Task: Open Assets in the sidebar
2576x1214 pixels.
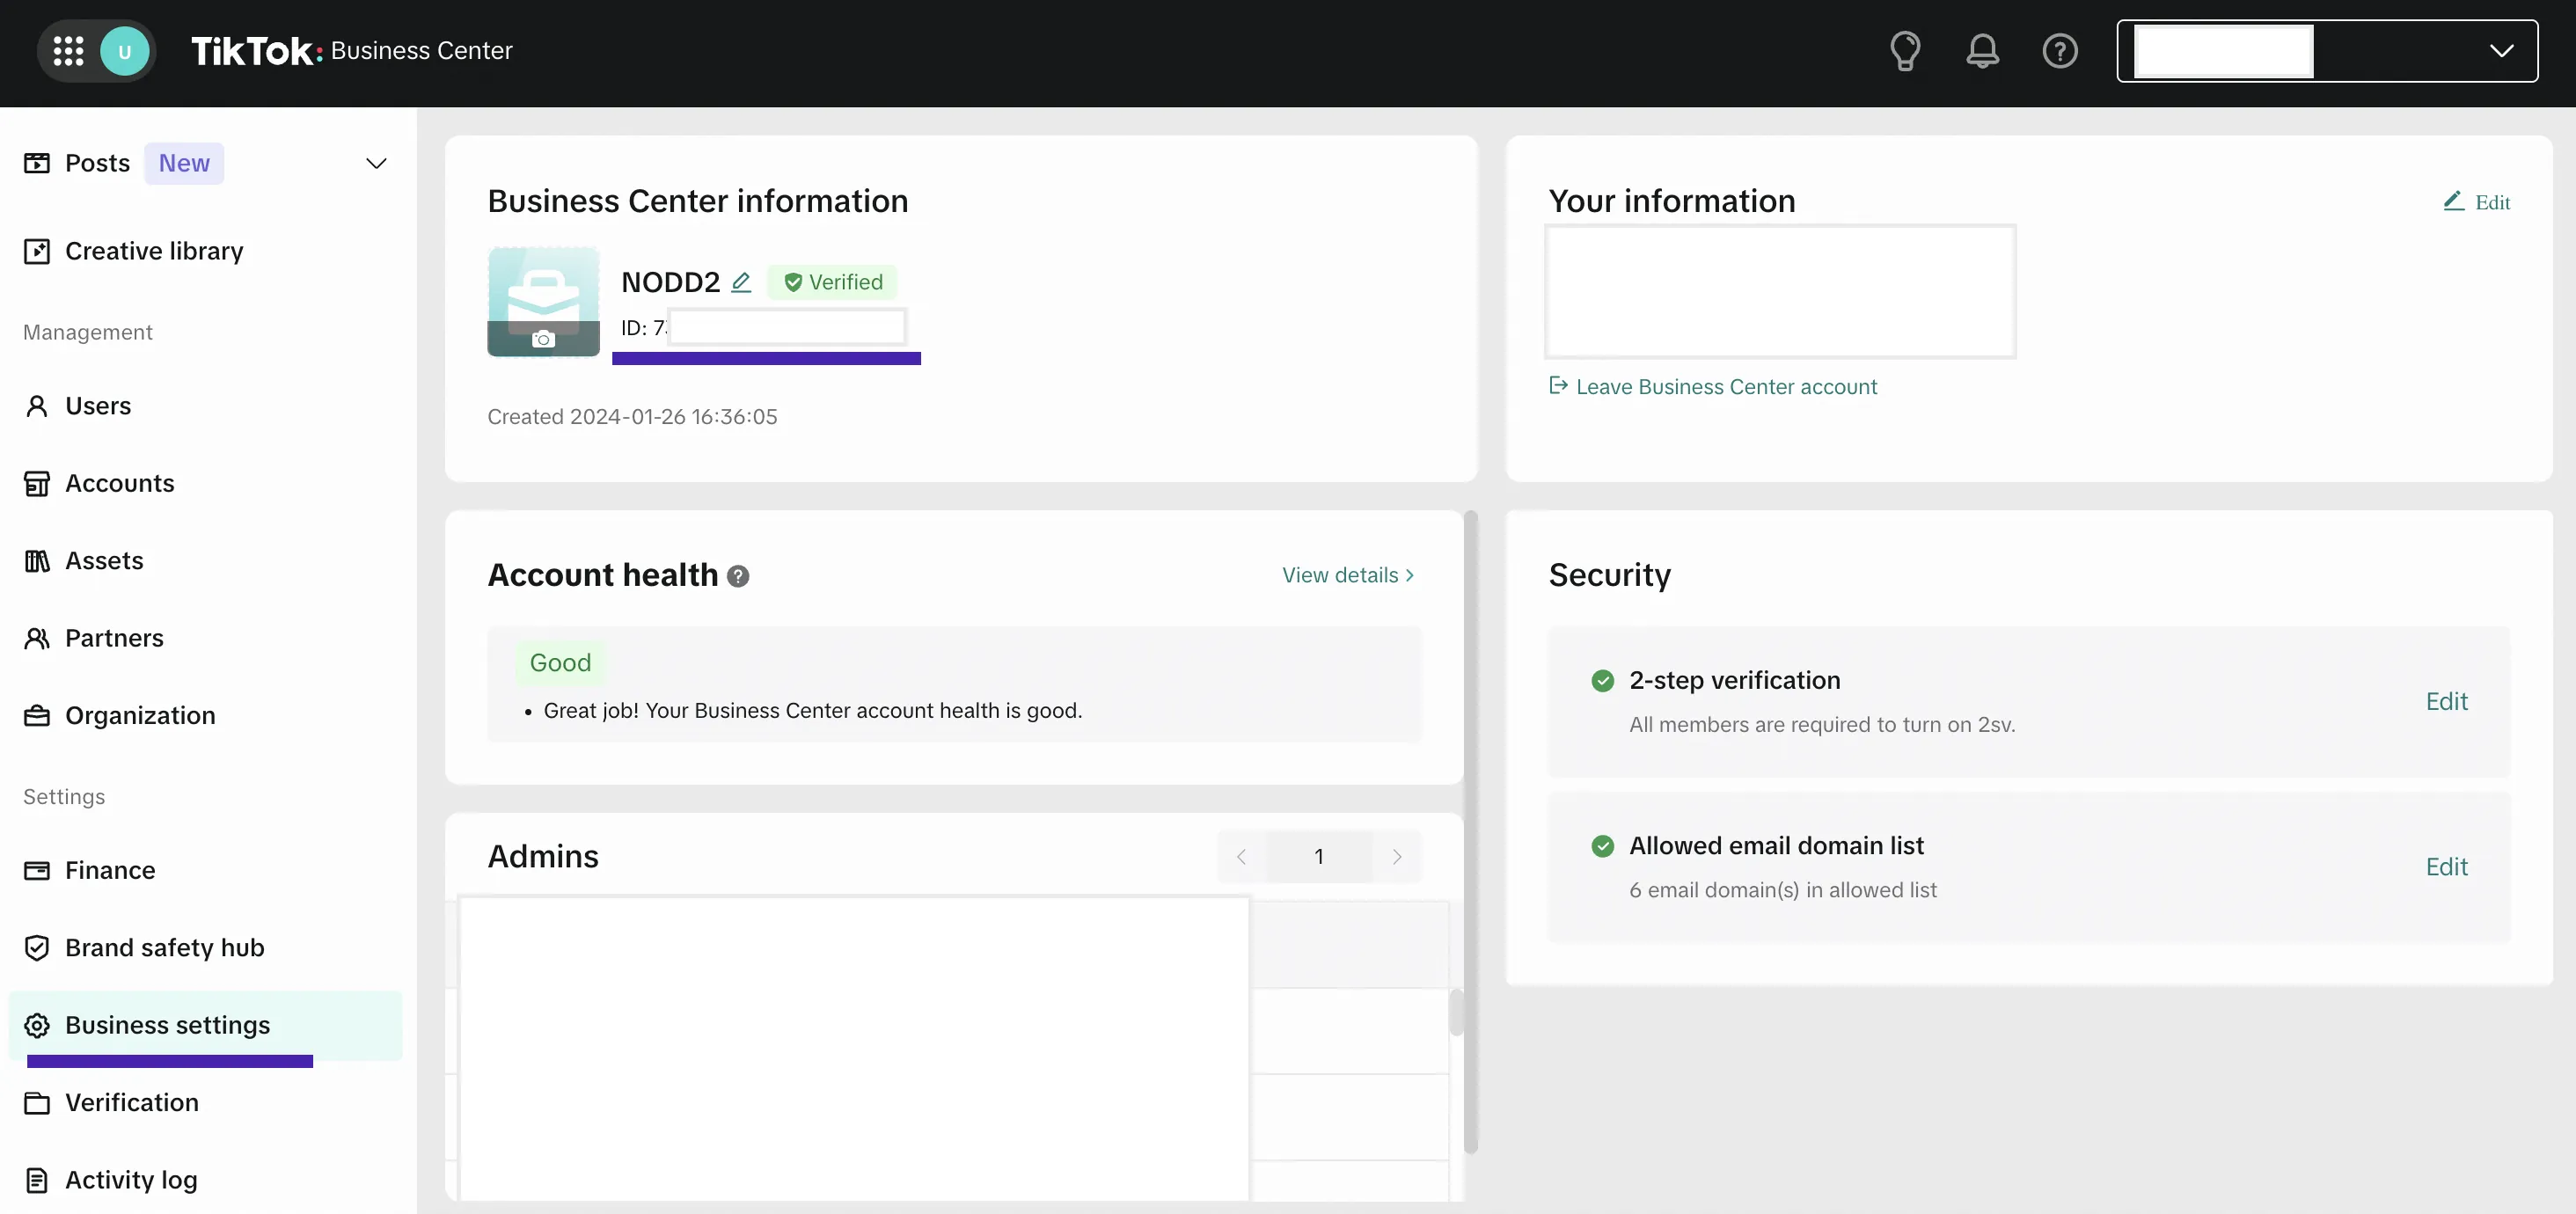Action: point(104,561)
